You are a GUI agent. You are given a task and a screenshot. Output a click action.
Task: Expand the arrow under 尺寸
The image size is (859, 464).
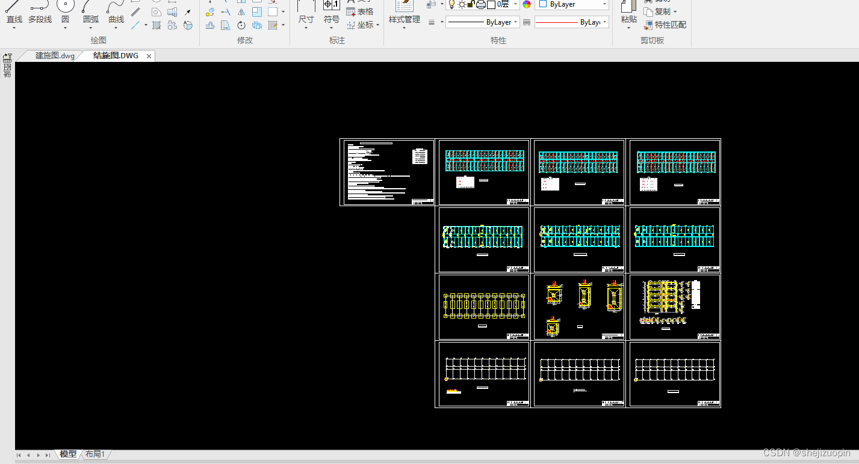click(306, 28)
